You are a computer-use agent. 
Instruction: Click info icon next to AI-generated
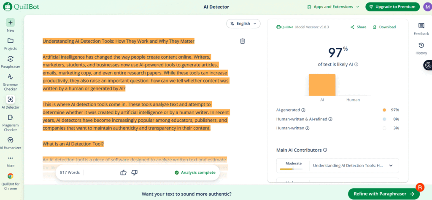[303, 110]
